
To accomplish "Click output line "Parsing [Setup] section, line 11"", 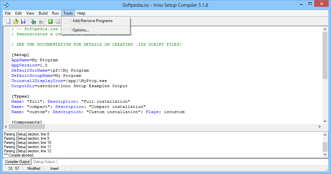I will point(27,147).
